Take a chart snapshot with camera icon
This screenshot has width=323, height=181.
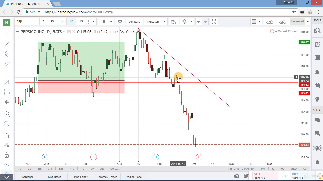237,176
